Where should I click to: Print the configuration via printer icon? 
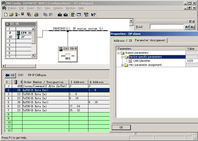tap(36, 15)
